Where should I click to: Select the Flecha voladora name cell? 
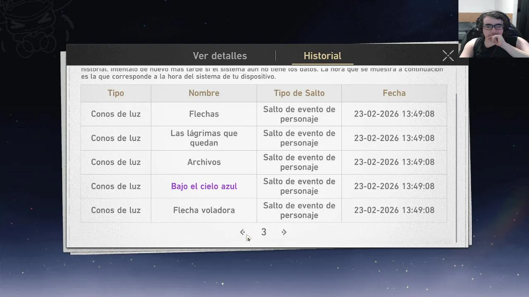pos(204,210)
